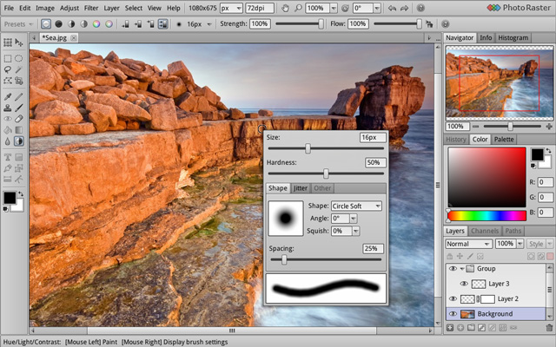Select the Text tool

tap(8, 157)
